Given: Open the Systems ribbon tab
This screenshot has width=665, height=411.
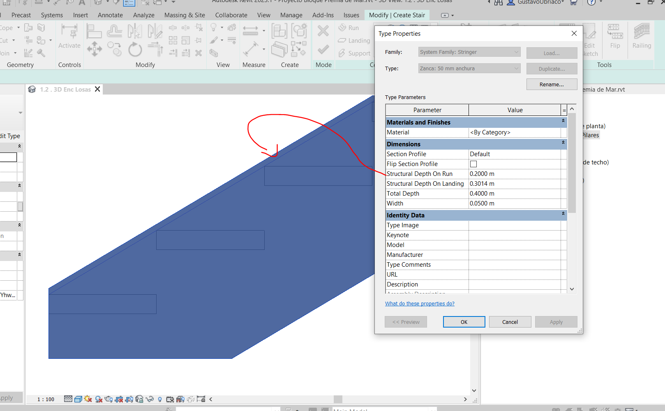Looking at the screenshot, I should click(x=52, y=15).
